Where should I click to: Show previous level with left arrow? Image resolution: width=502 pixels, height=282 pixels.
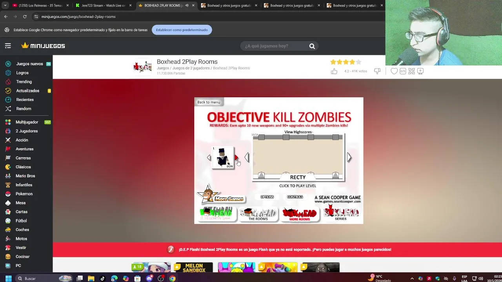247,157
